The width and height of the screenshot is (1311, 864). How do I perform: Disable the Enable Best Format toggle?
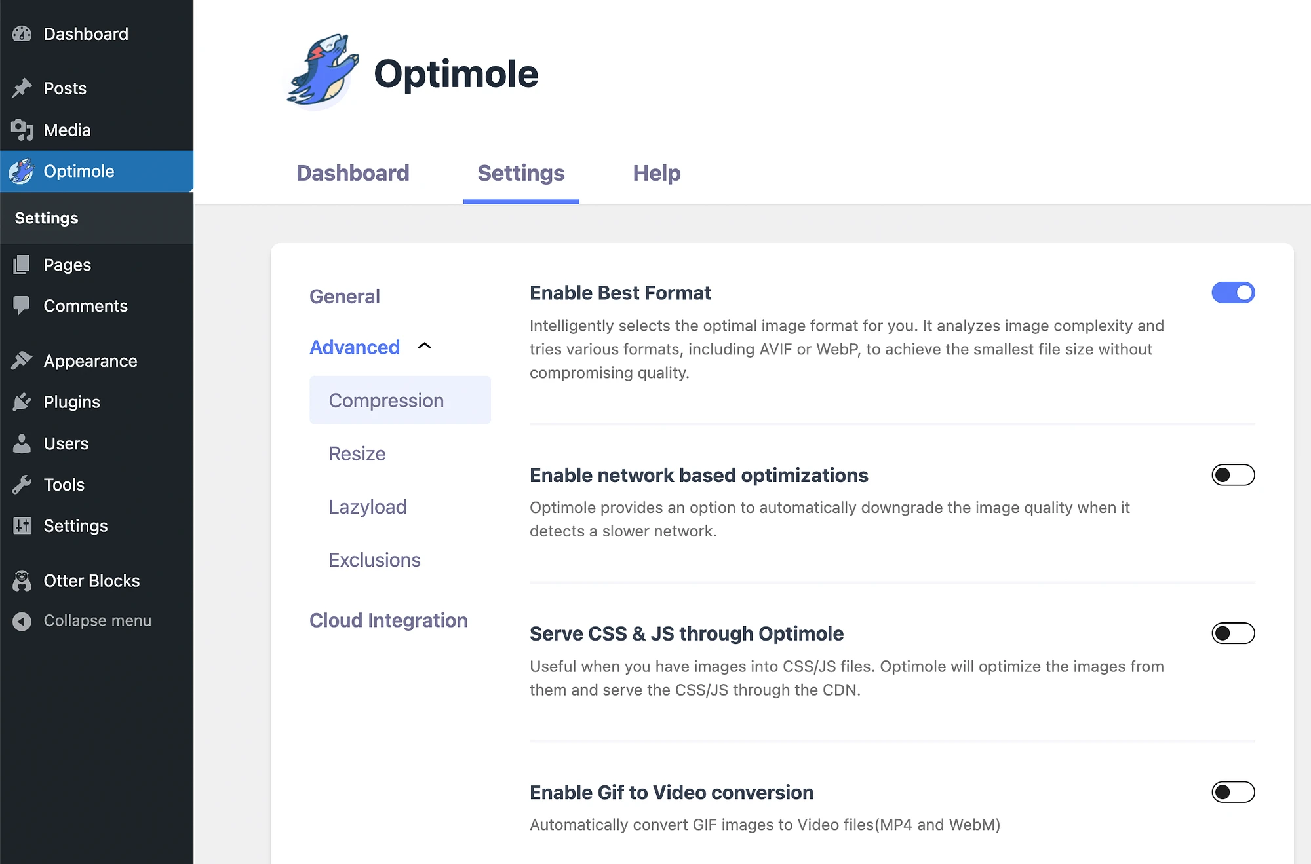click(x=1233, y=292)
